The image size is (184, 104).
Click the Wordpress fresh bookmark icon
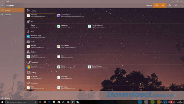click(28, 36)
